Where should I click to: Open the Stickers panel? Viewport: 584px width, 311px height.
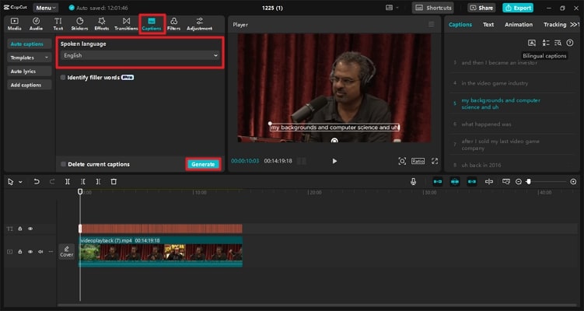(79, 24)
